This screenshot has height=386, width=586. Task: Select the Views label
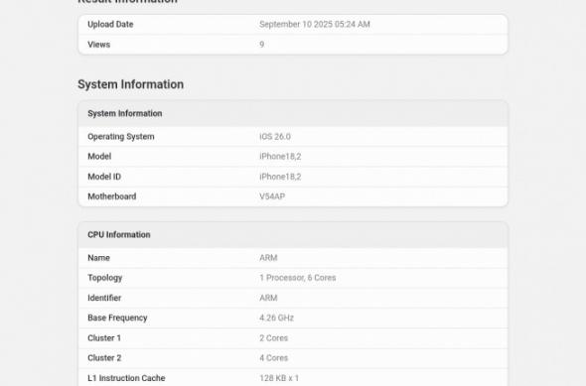[x=98, y=45]
